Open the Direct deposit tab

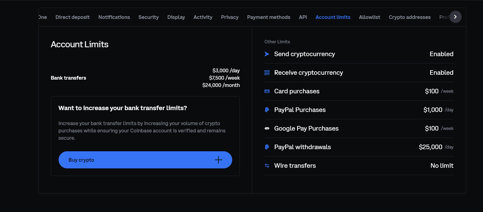[73, 17]
